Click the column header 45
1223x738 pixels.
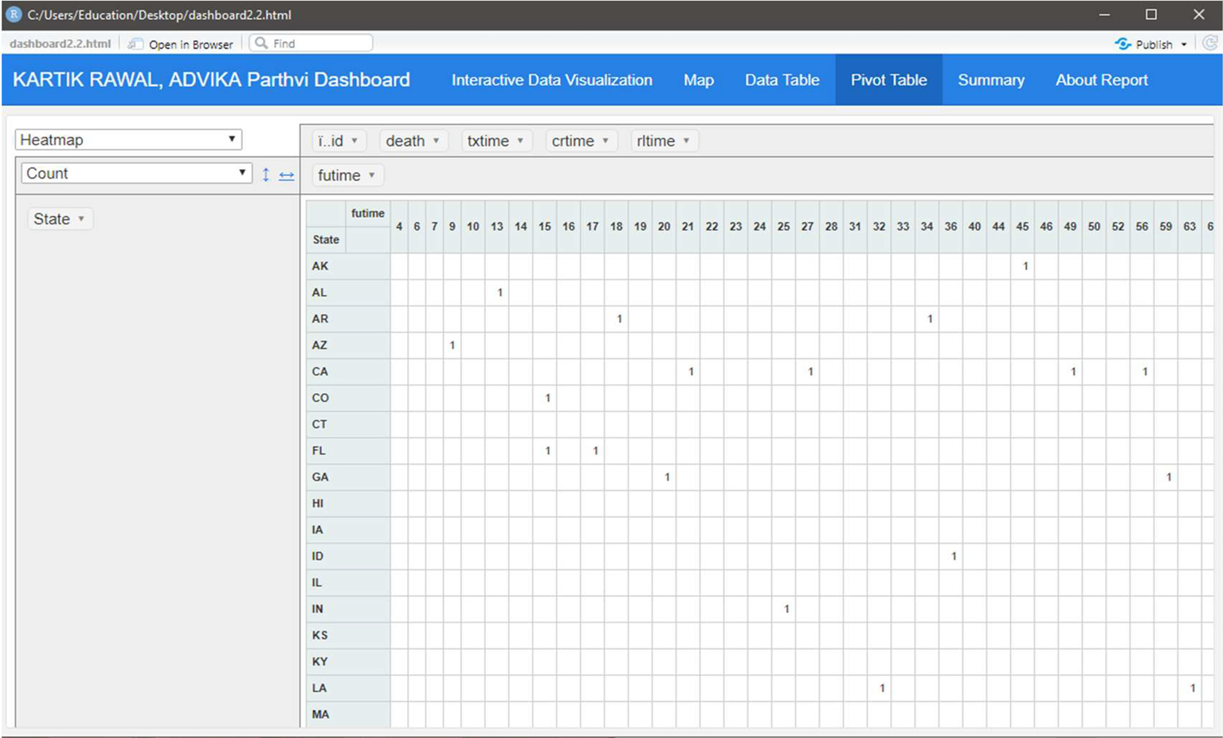[x=1022, y=226]
